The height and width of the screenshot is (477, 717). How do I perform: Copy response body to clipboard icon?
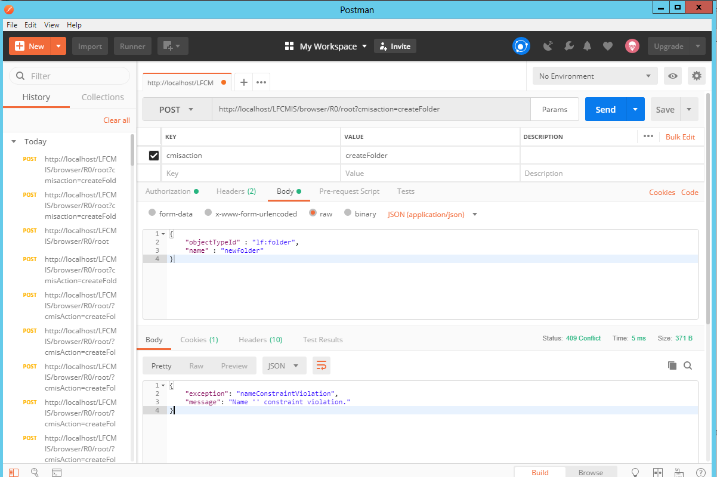coord(672,366)
